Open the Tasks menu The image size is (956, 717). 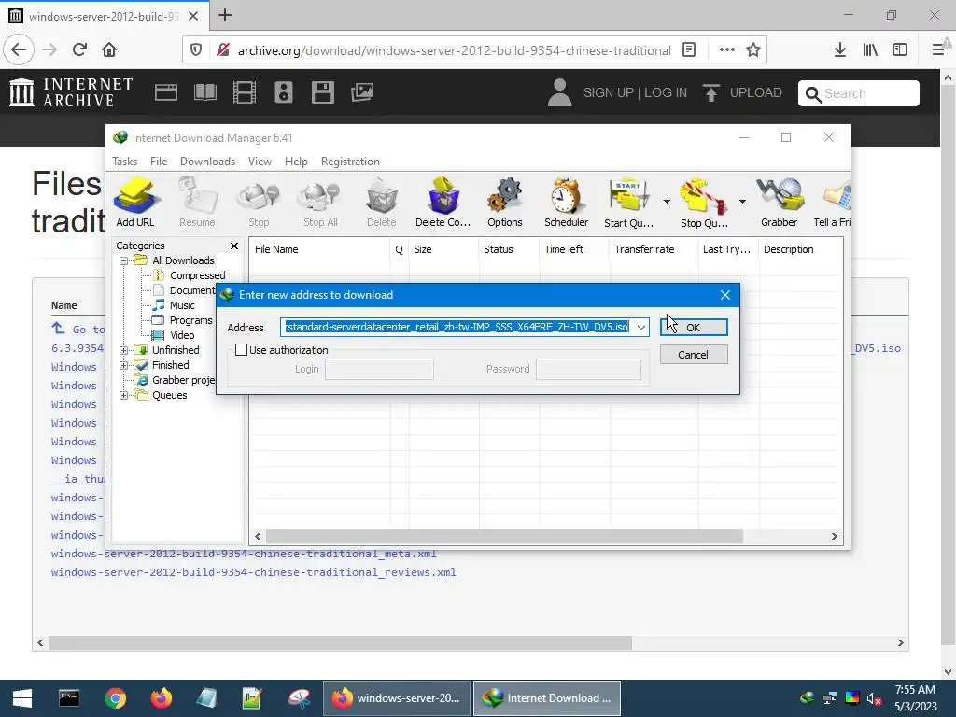pos(124,162)
